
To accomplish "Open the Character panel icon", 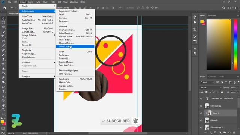I will coord(195,48).
